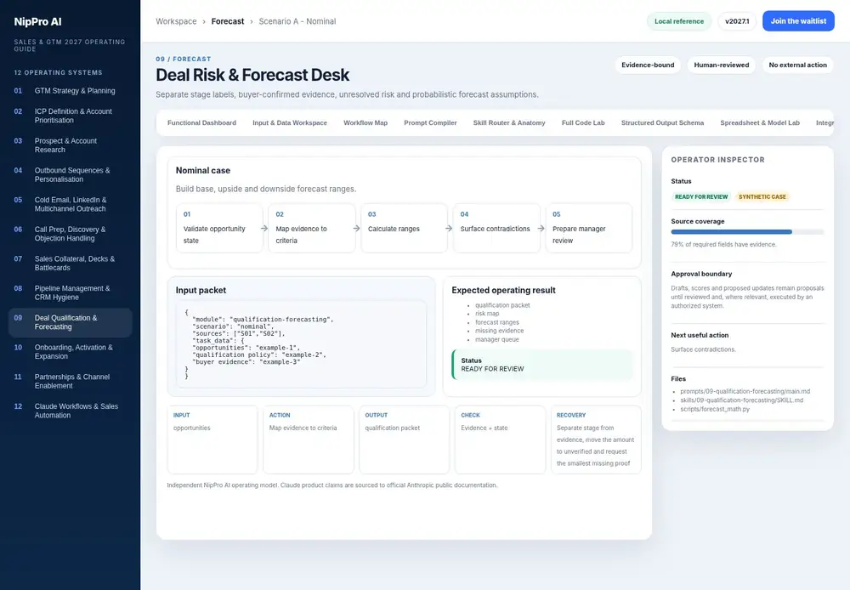Image resolution: width=850 pixels, height=590 pixels.
Task: Open Prospect & Account Research
Action: pos(70,145)
